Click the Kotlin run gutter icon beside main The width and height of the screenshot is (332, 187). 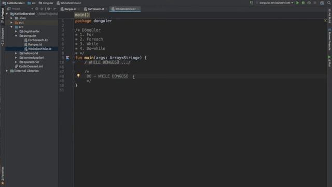(x=67, y=58)
